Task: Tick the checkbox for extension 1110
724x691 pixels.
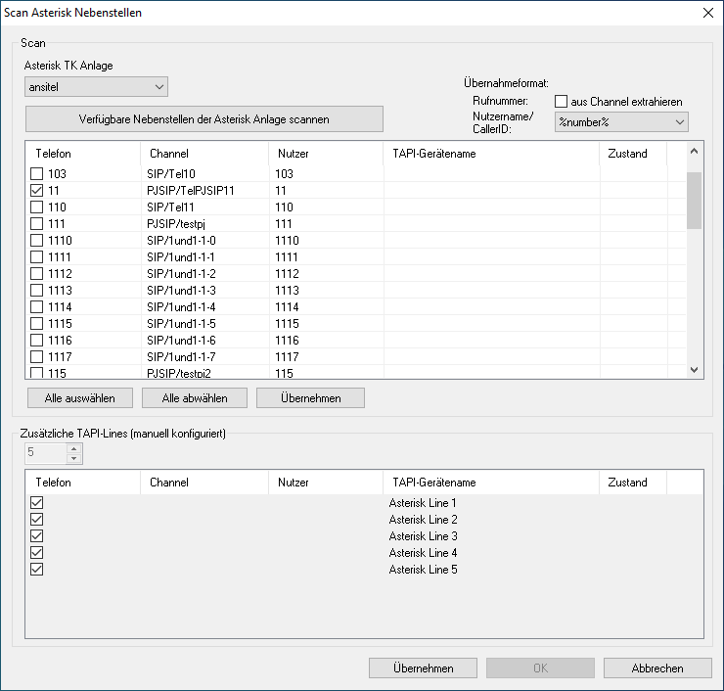Action: pyautogui.click(x=37, y=240)
